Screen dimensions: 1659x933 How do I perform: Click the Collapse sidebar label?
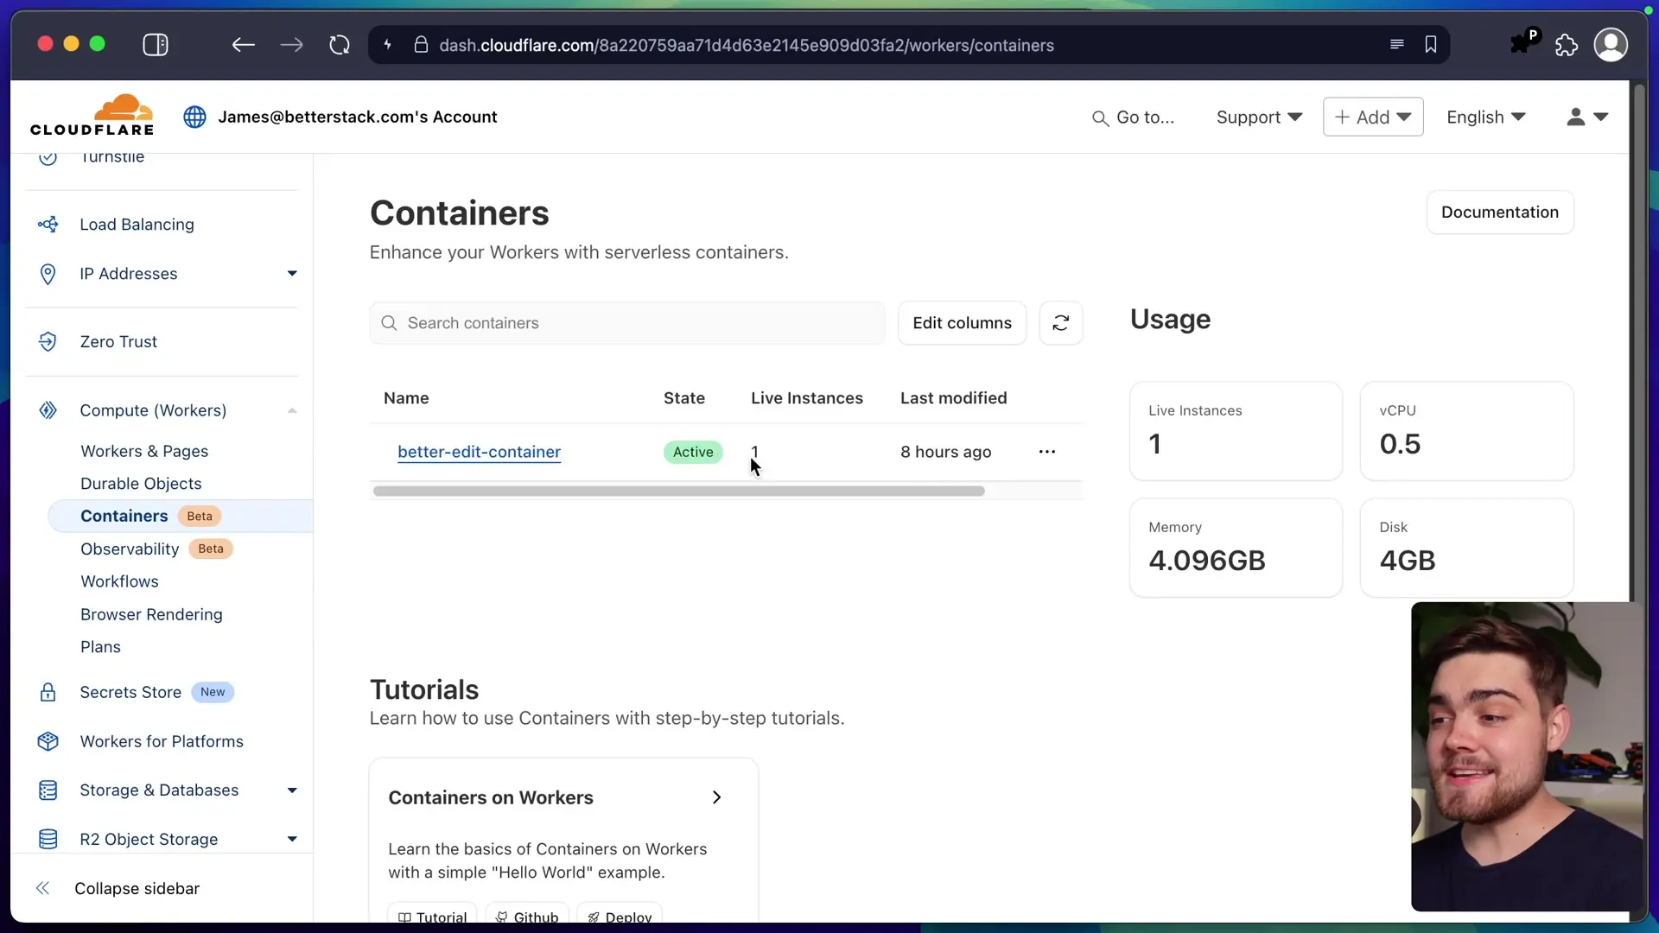coord(137,888)
